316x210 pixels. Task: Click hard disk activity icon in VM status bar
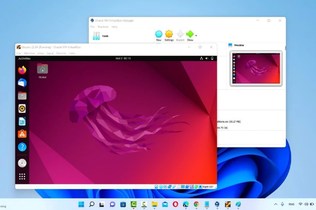(x=156, y=187)
